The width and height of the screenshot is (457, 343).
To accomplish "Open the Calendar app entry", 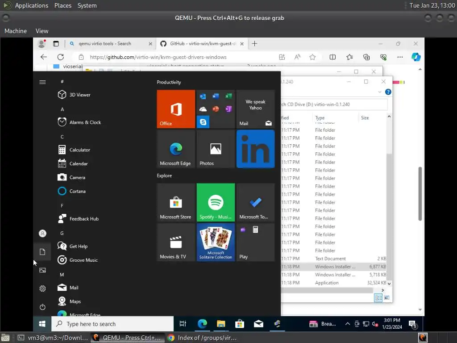I will (73, 163).
